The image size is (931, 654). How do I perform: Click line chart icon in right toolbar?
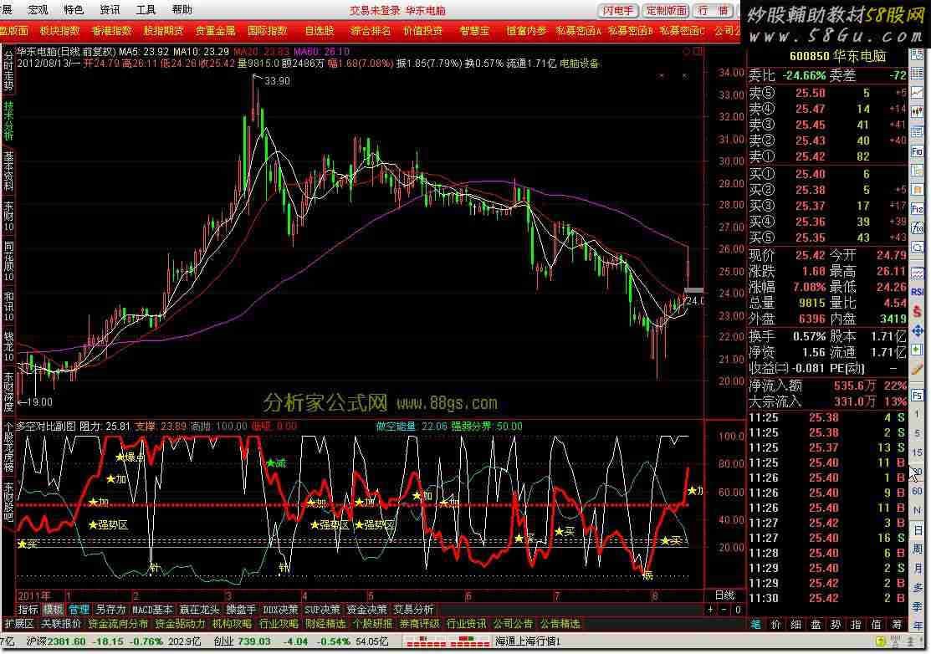point(918,92)
